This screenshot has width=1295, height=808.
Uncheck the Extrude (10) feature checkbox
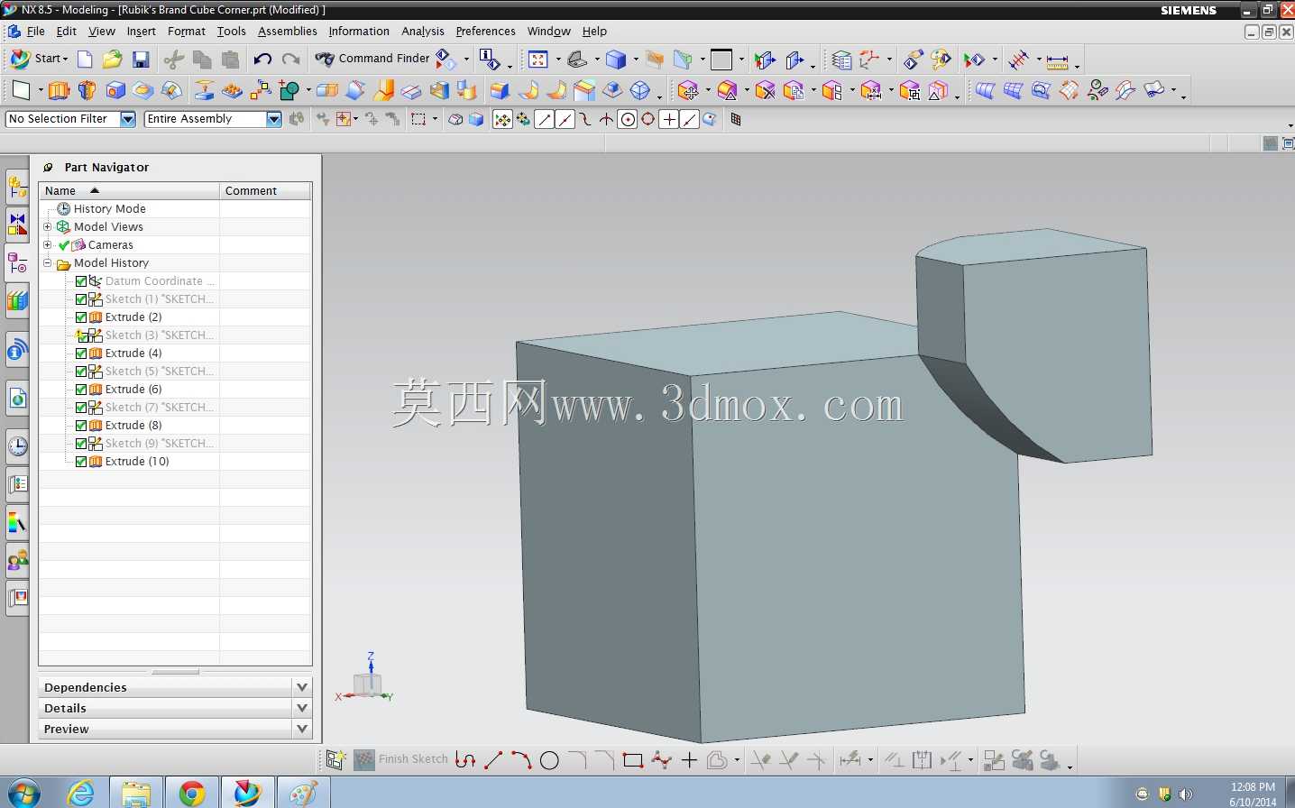tap(81, 462)
